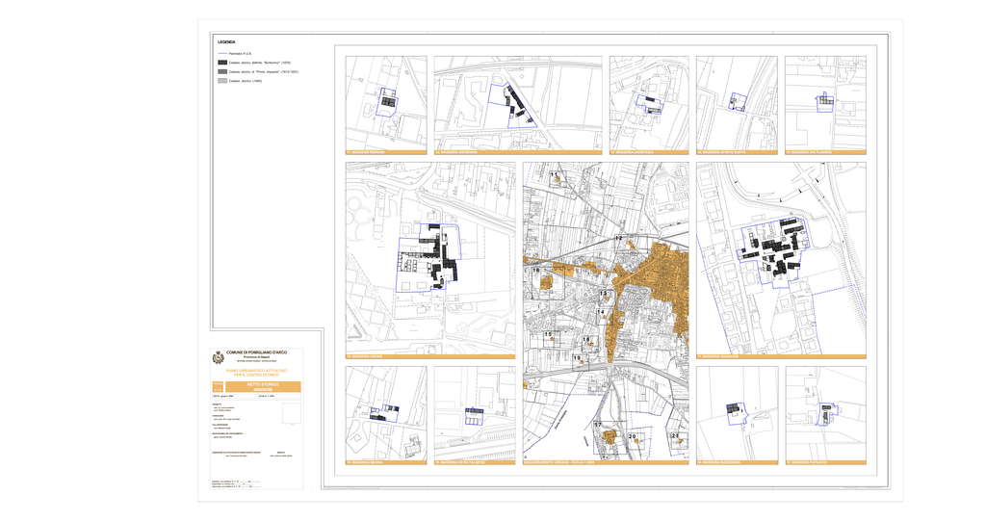The image size is (986, 521).
Task: Select the Masseria Macedonia map panel
Action: [737, 412]
